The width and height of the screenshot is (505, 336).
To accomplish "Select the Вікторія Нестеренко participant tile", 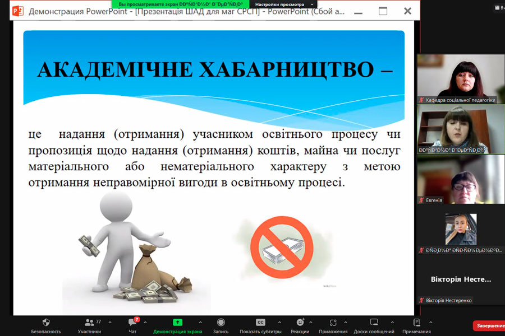I will pyautogui.click(x=461, y=280).
